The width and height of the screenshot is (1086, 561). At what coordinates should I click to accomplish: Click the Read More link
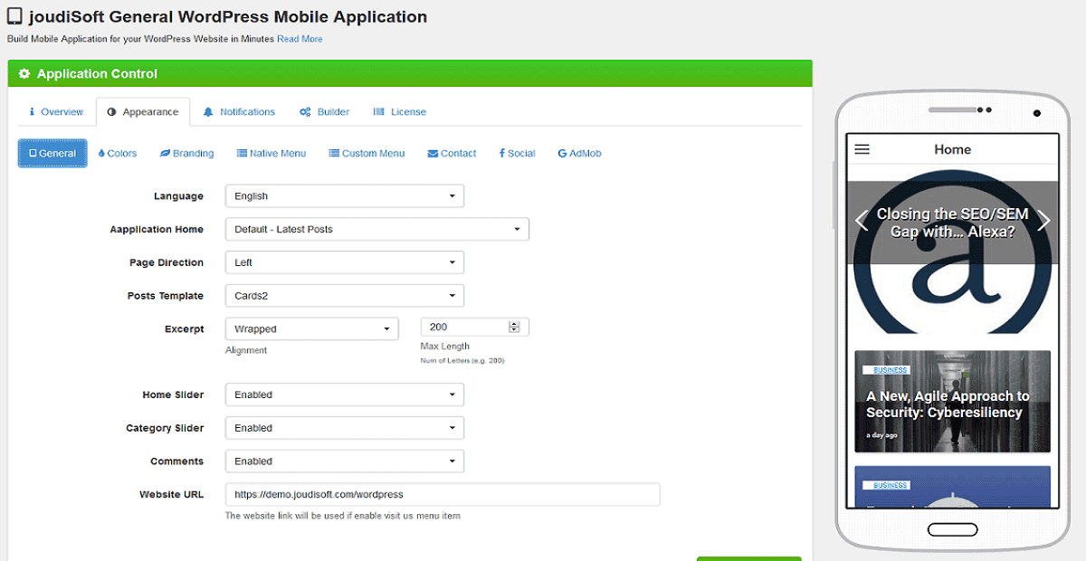pos(300,39)
